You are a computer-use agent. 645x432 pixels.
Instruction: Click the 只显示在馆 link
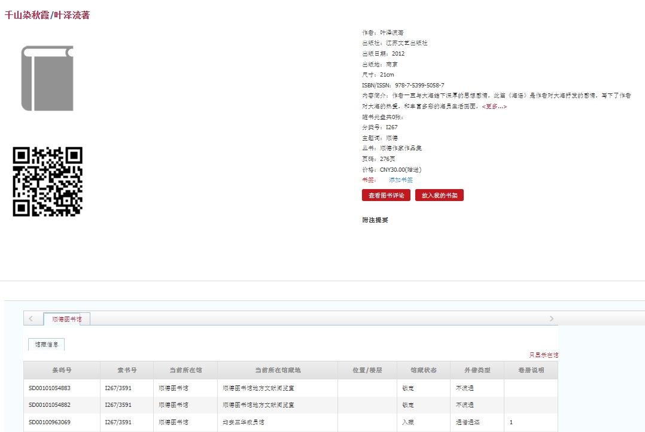click(x=543, y=355)
